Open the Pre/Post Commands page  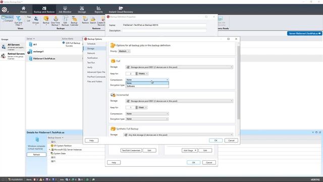(96, 77)
